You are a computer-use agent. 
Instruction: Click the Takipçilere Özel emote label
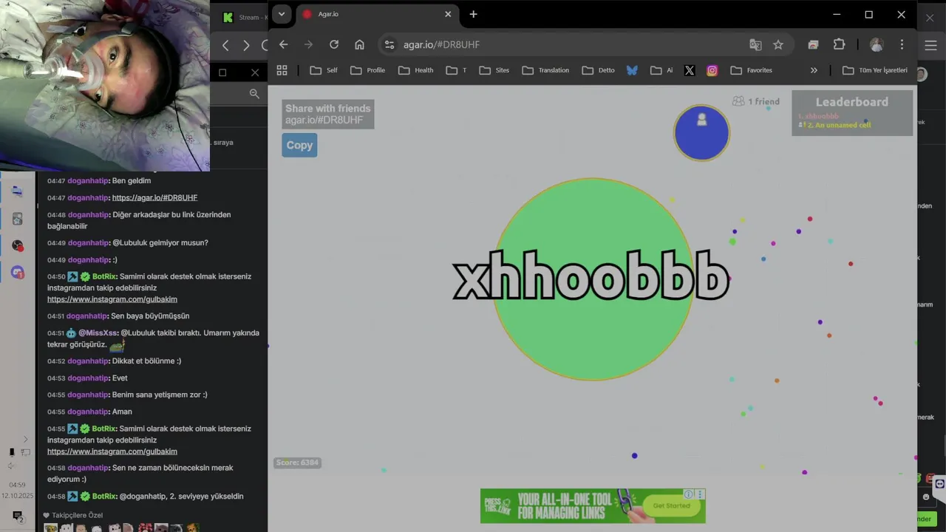(x=77, y=515)
